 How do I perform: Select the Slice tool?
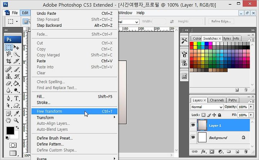(16, 61)
